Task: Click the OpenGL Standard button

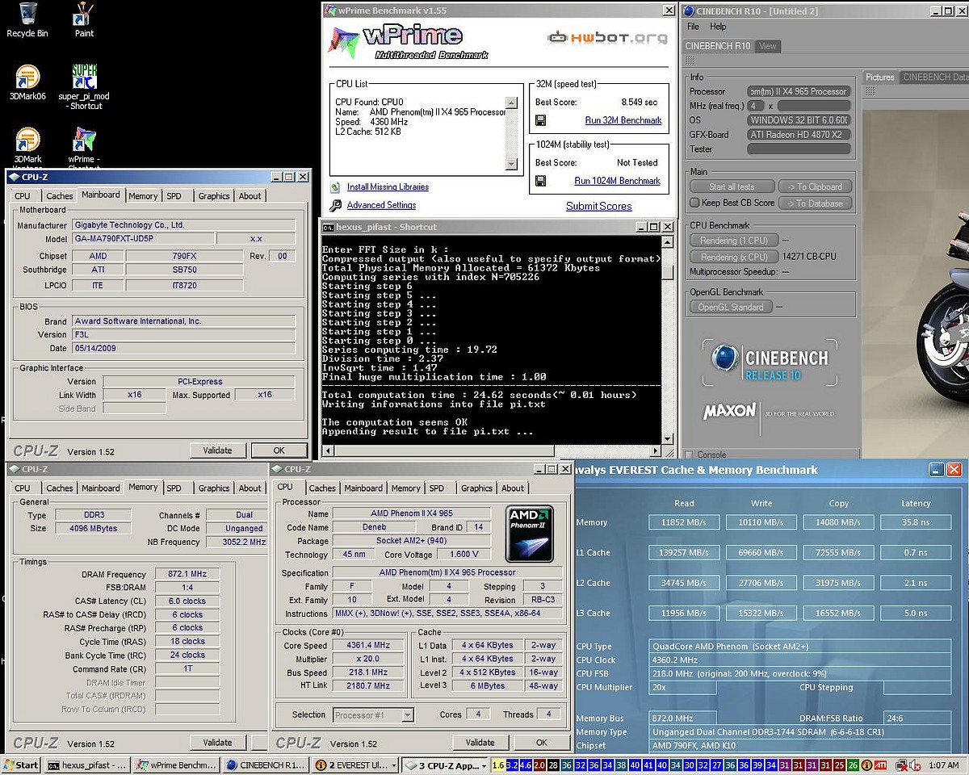Action: coord(730,308)
